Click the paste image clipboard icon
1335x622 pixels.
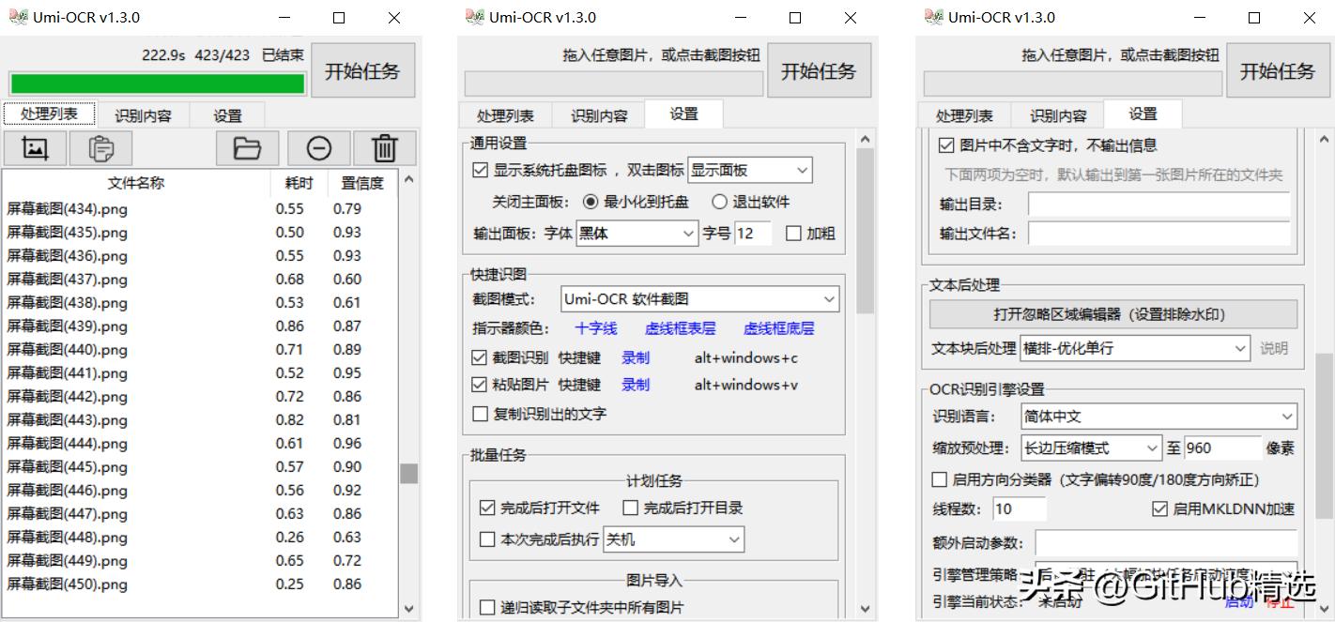100,147
